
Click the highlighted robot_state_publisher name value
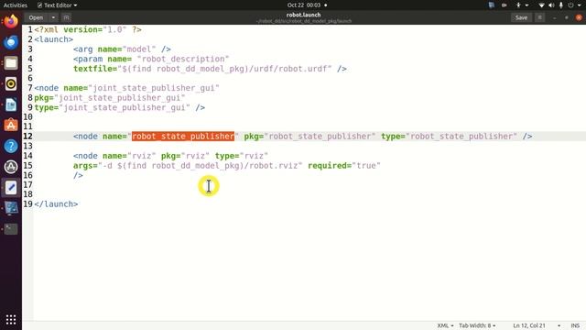click(183, 137)
